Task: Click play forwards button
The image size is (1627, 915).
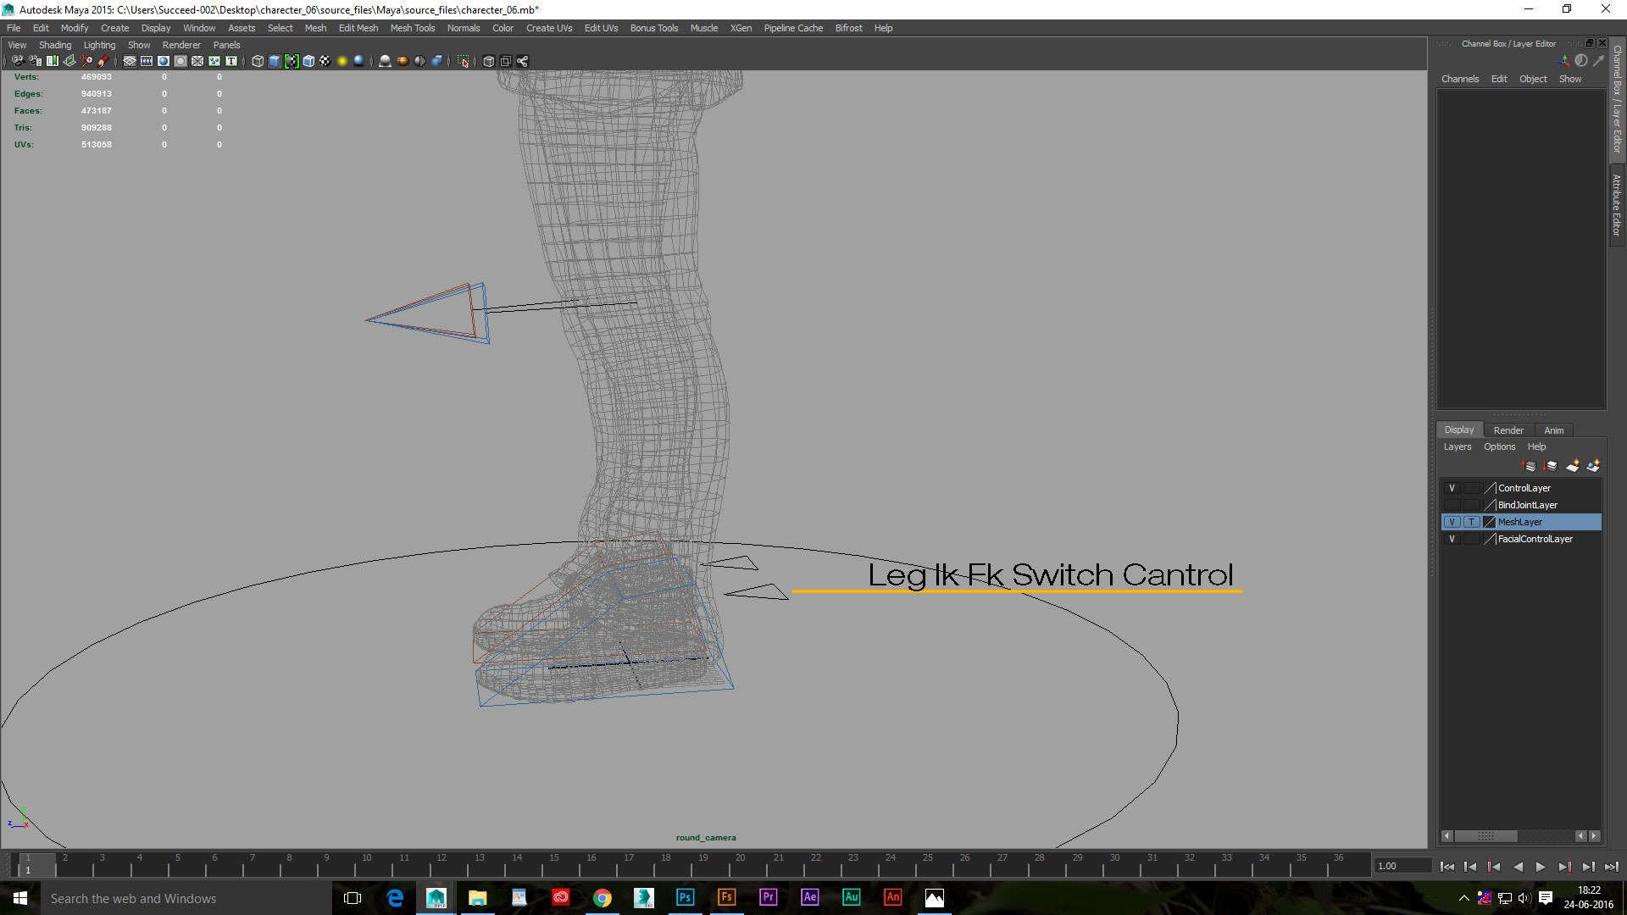Action: pos(1541,866)
